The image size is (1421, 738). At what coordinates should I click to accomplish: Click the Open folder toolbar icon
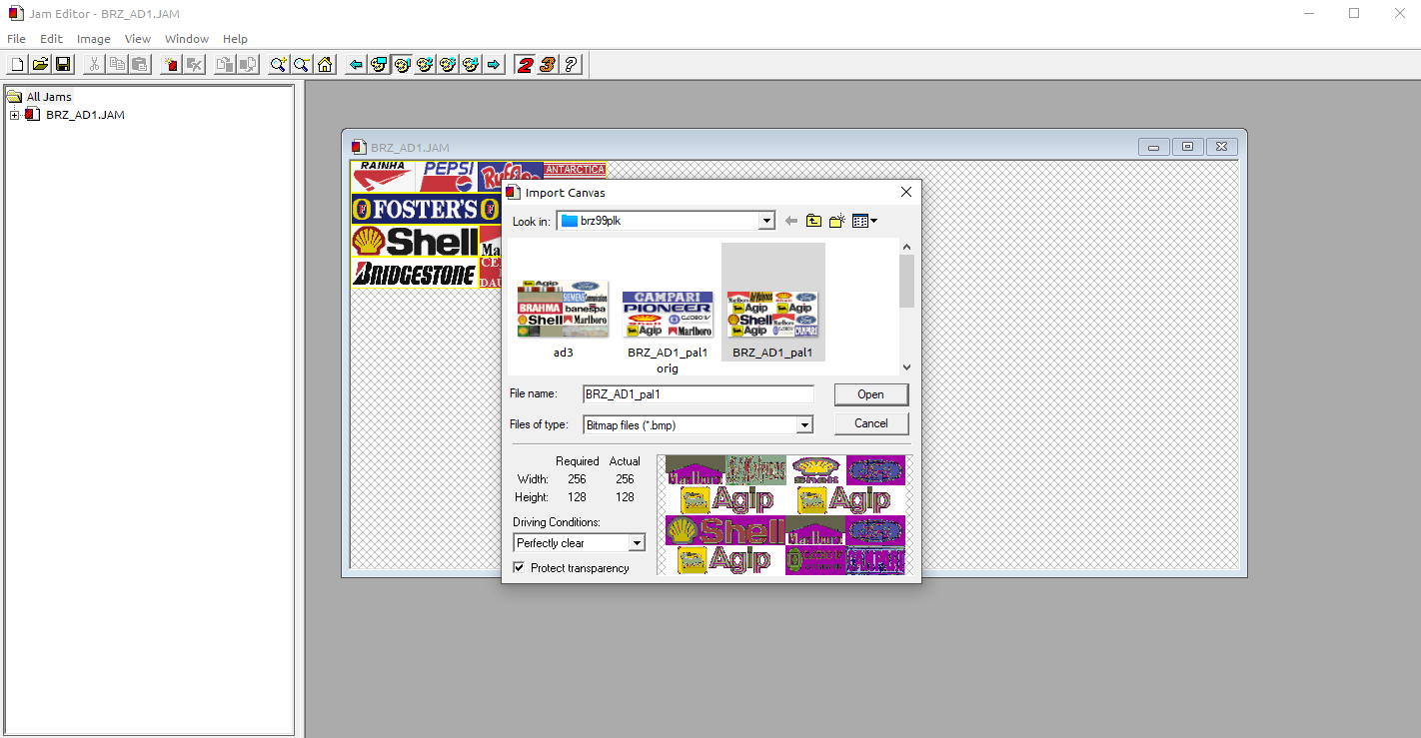click(40, 65)
